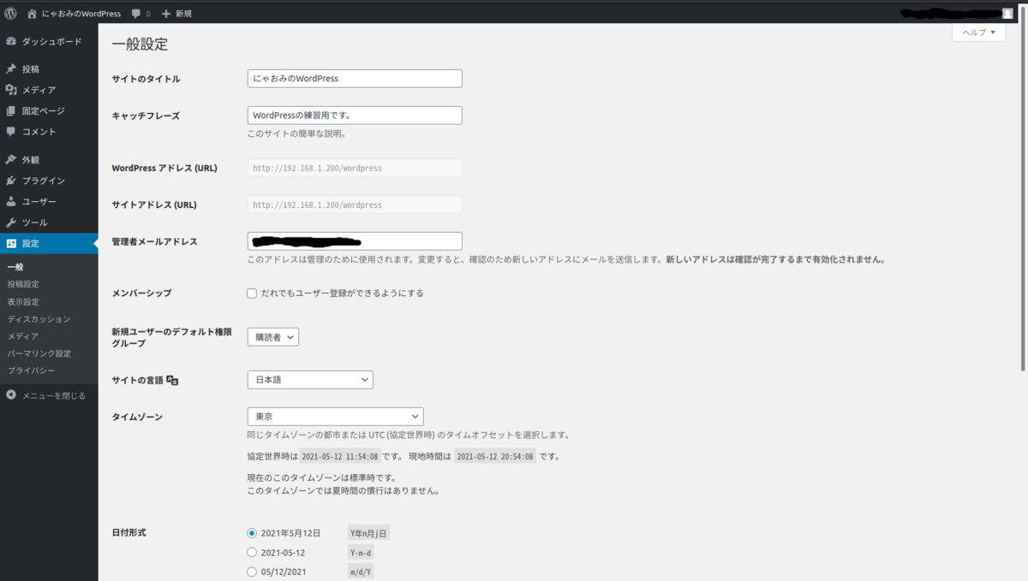Select the 2021年5月12日 date format radio
This screenshot has width=1028, height=581.
click(x=252, y=532)
